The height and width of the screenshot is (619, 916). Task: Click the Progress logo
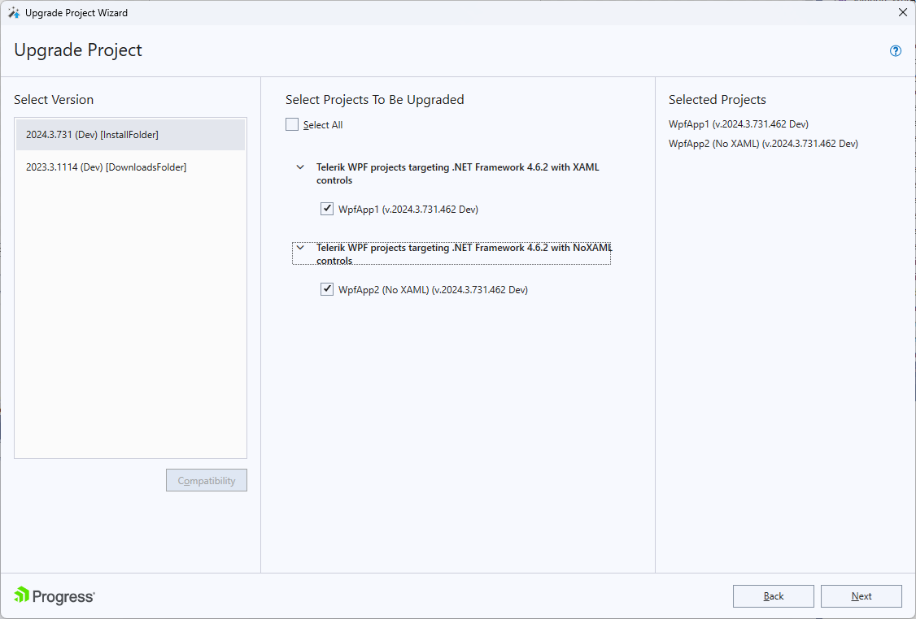pyautogui.click(x=54, y=595)
